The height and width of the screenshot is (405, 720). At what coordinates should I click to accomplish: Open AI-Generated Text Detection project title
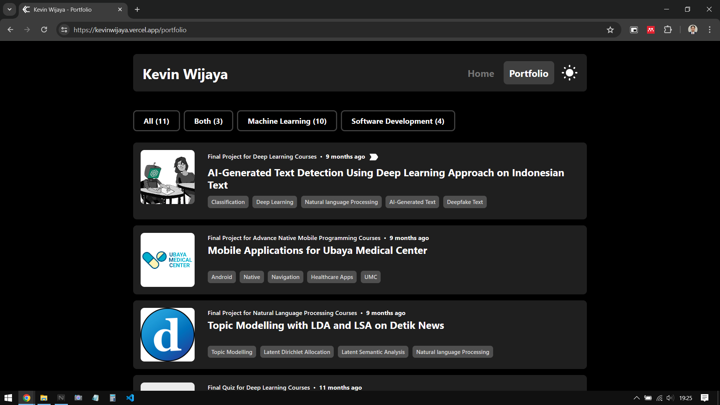pos(386,179)
